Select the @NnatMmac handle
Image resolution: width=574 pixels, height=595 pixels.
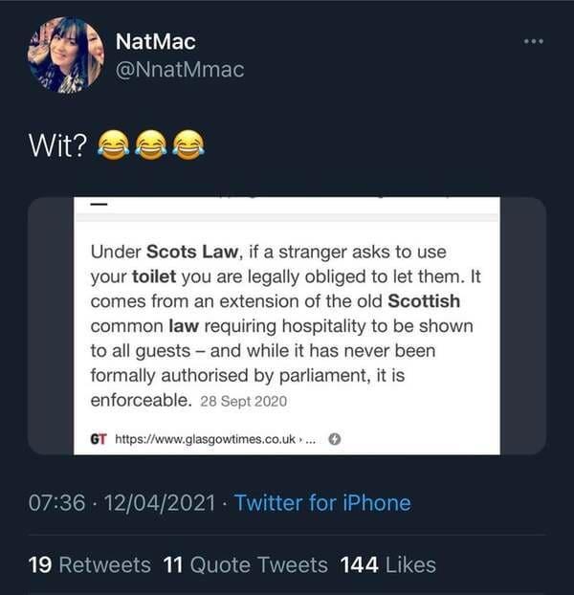click(180, 70)
